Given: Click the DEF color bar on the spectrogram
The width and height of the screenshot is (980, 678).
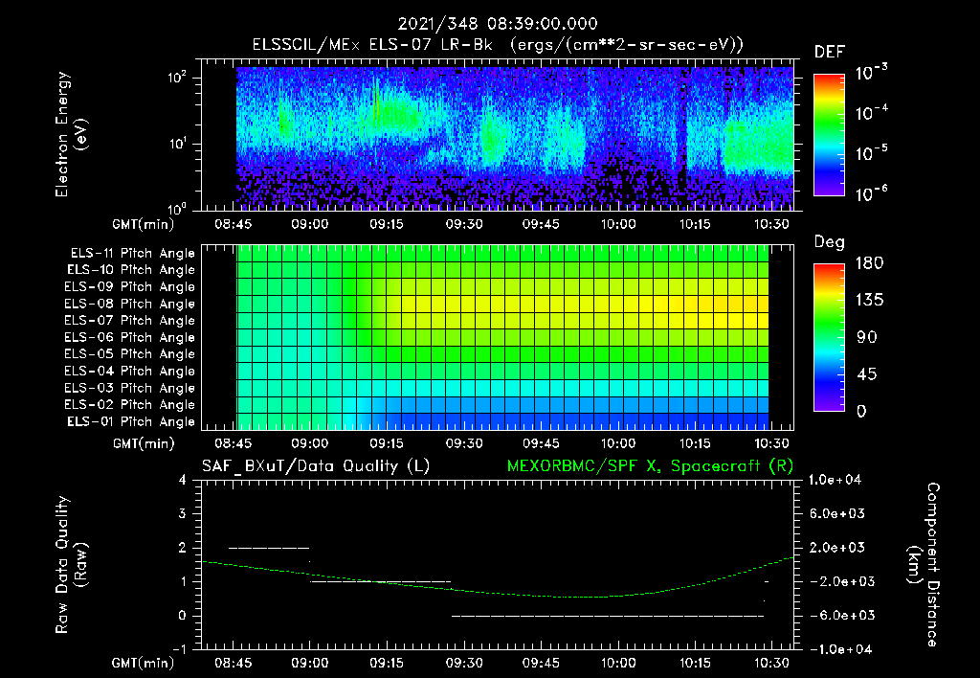Looking at the screenshot, I should pyautogui.click(x=829, y=134).
